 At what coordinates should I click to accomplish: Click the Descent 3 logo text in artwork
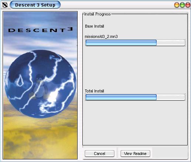coord(40,30)
